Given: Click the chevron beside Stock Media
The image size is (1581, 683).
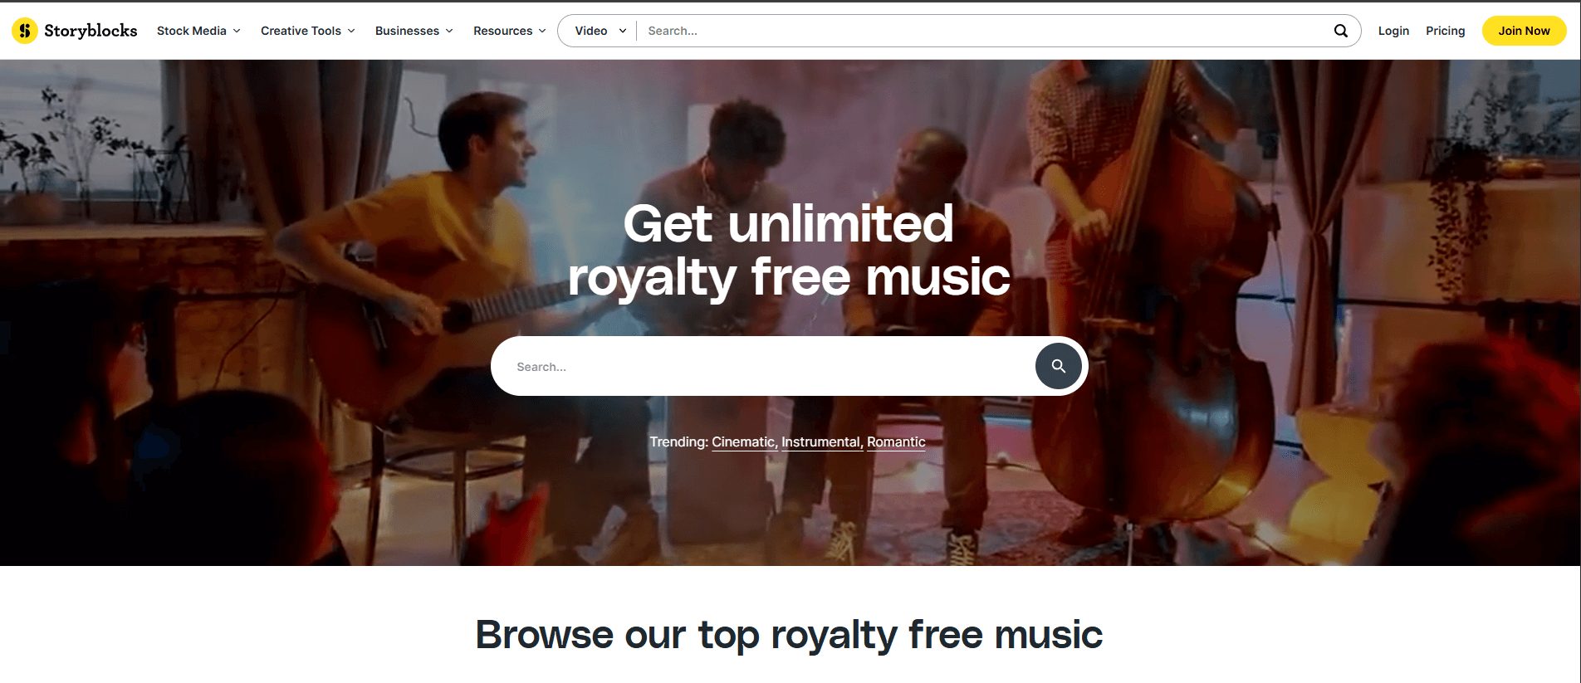Looking at the screenshot, I should click(x=237, y=31).
